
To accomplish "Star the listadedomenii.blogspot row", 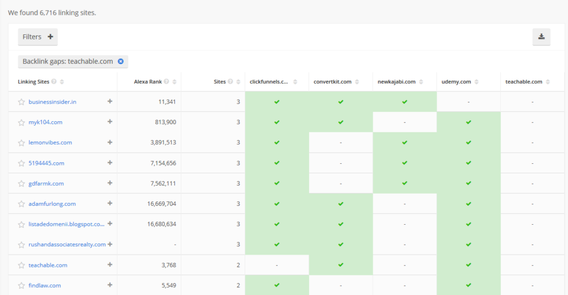I will click(22, 224).
